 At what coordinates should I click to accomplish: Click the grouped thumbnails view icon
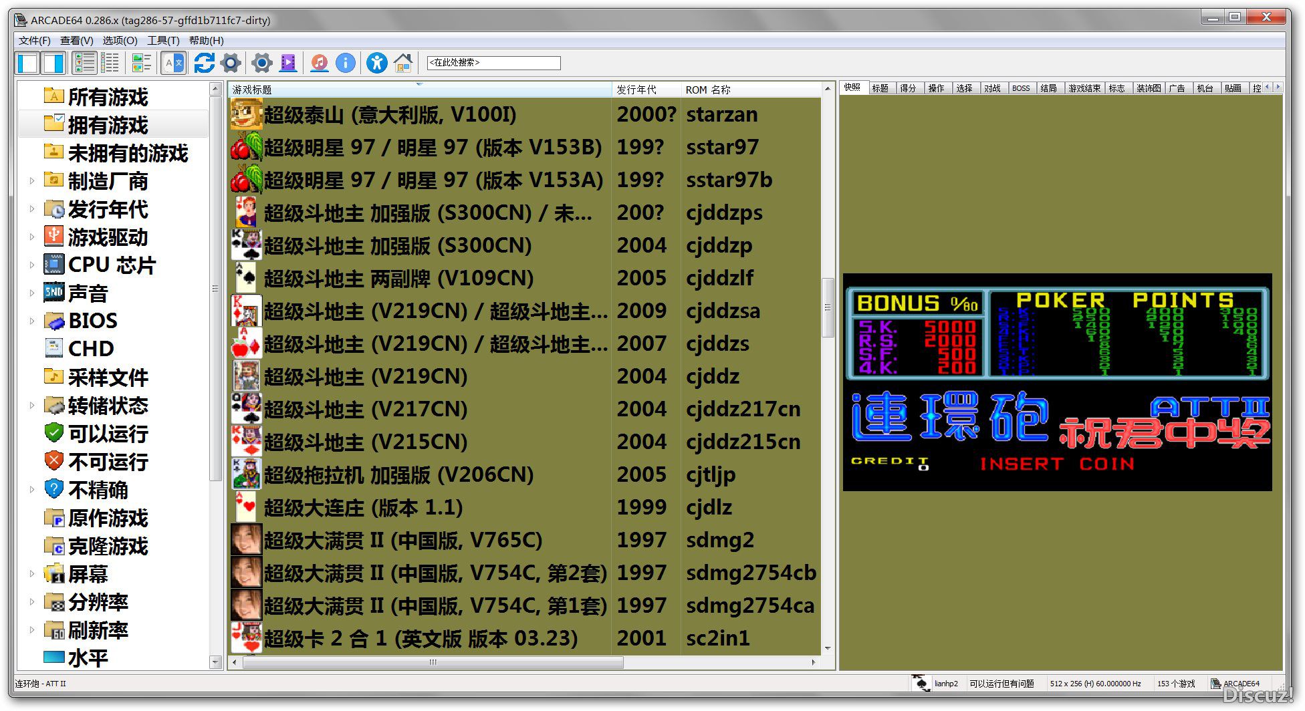(141, 63)
